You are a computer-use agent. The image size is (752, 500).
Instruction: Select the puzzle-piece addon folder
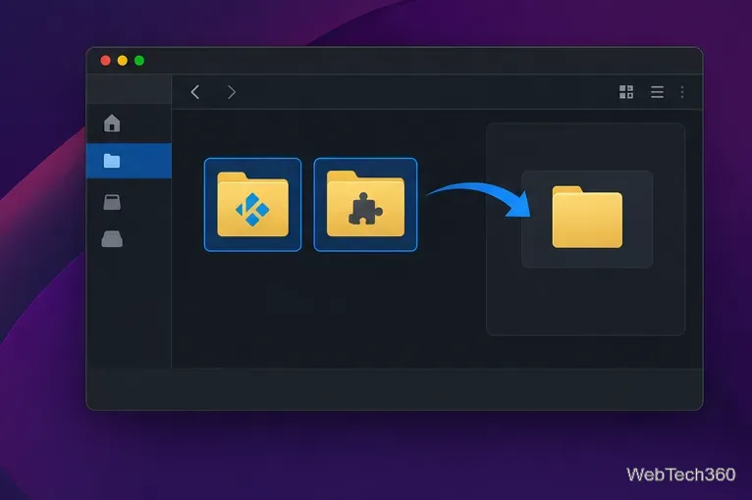point(365,205)
